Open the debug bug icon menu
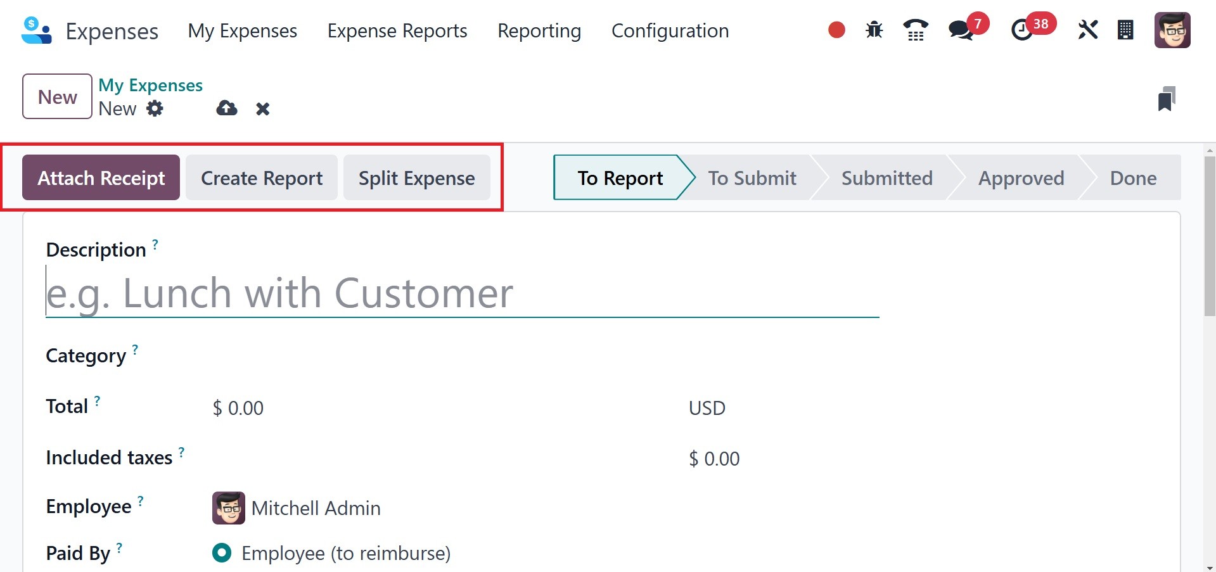Image resolution: width=1216 pixels, height=572 pixels. click(x=874, y=30)
